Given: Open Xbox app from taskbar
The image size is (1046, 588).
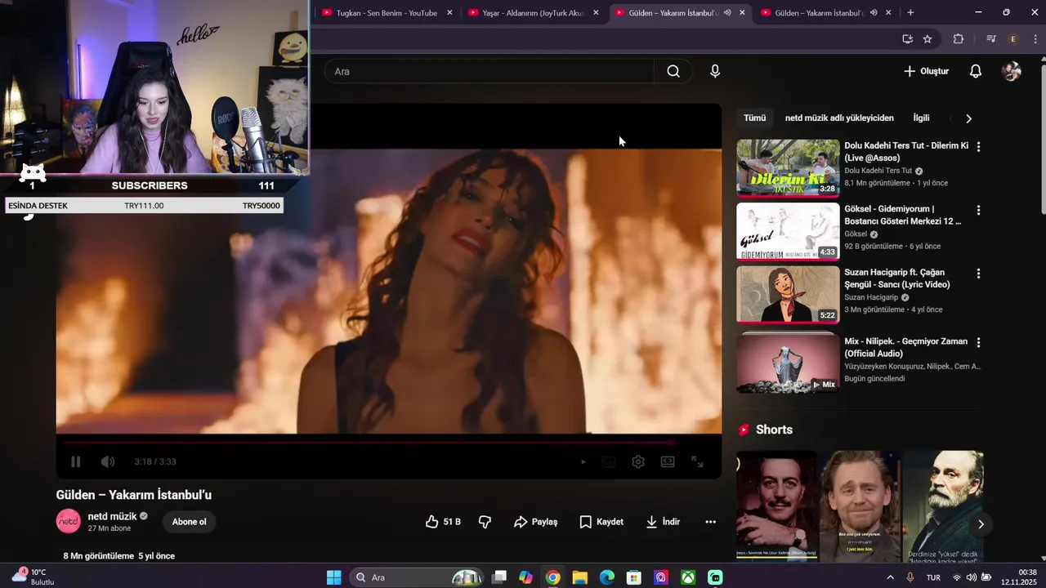Looking at the screenshot, I should (688, 577).
